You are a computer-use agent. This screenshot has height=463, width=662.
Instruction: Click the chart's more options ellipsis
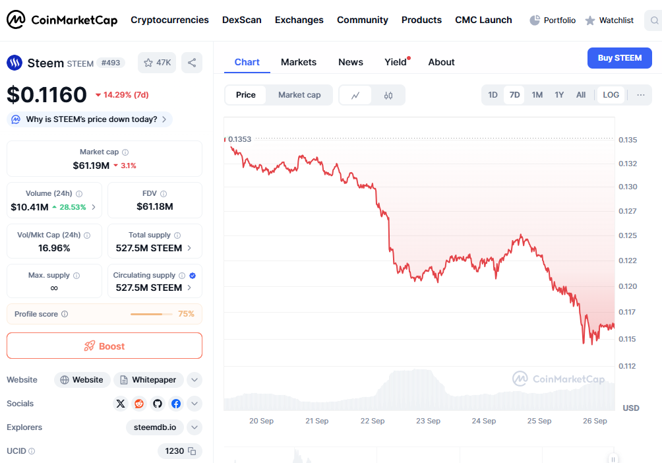tap(640, 95)
